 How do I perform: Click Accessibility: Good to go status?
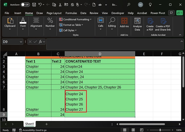[x=33, y=130]
